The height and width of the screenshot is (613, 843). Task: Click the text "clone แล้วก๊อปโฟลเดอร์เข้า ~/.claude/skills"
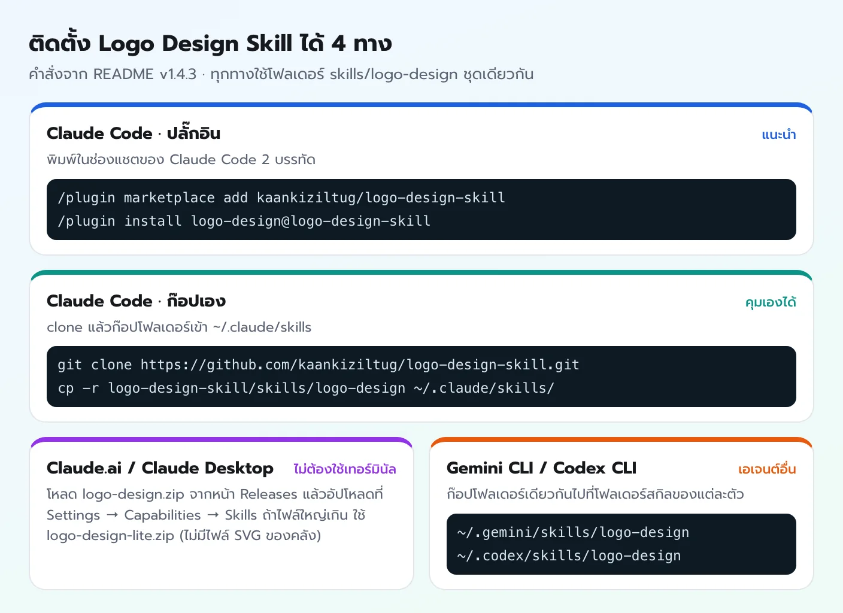click(x=179, y=327)
